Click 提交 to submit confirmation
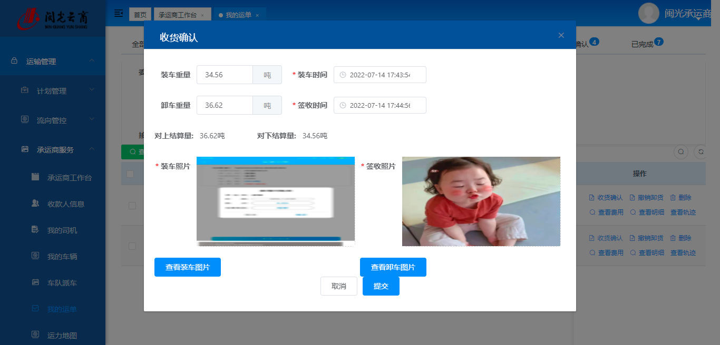The image size is (720, 345). 381,286
